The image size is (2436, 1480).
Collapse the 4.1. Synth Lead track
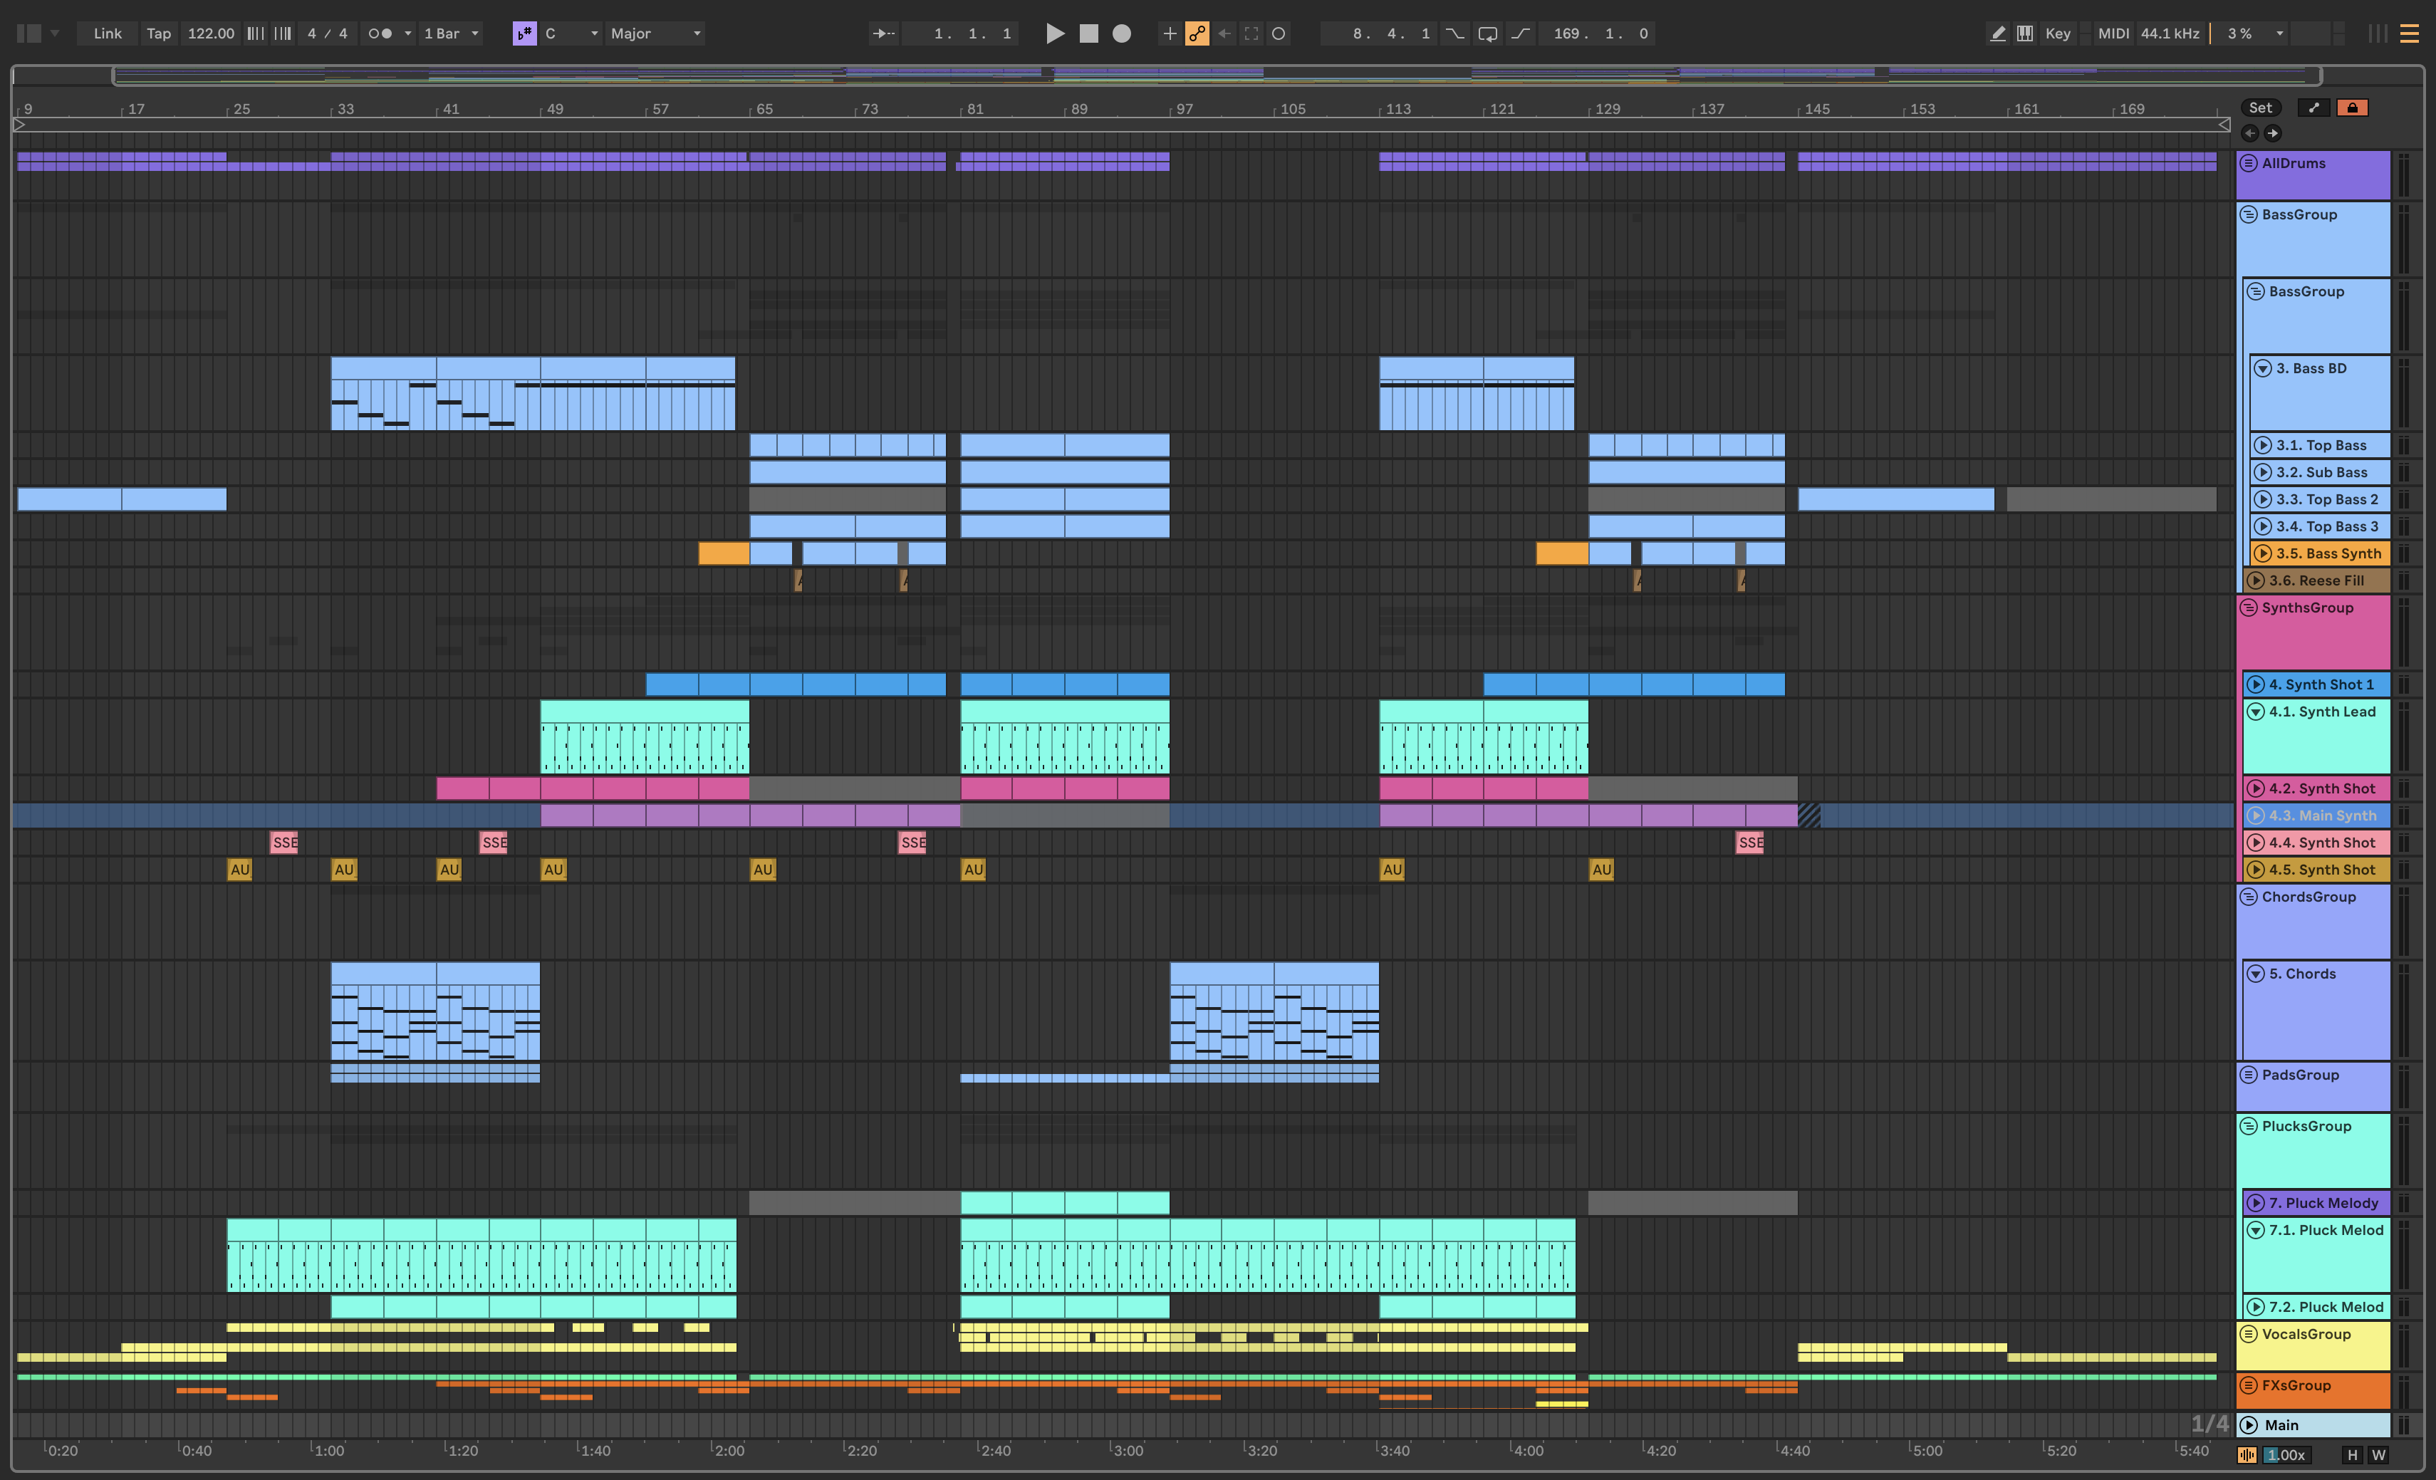[2255, 712]
